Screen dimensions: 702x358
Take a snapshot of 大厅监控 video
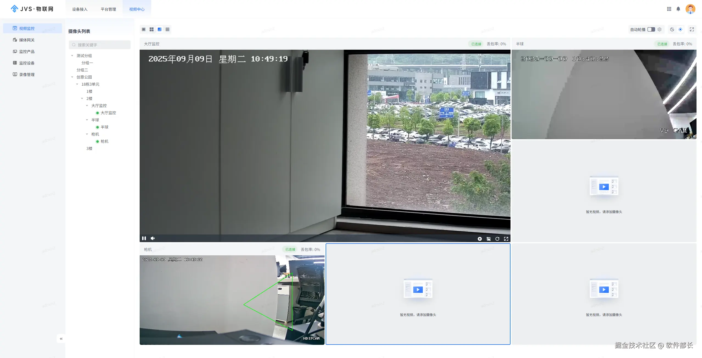pos(488,239)
